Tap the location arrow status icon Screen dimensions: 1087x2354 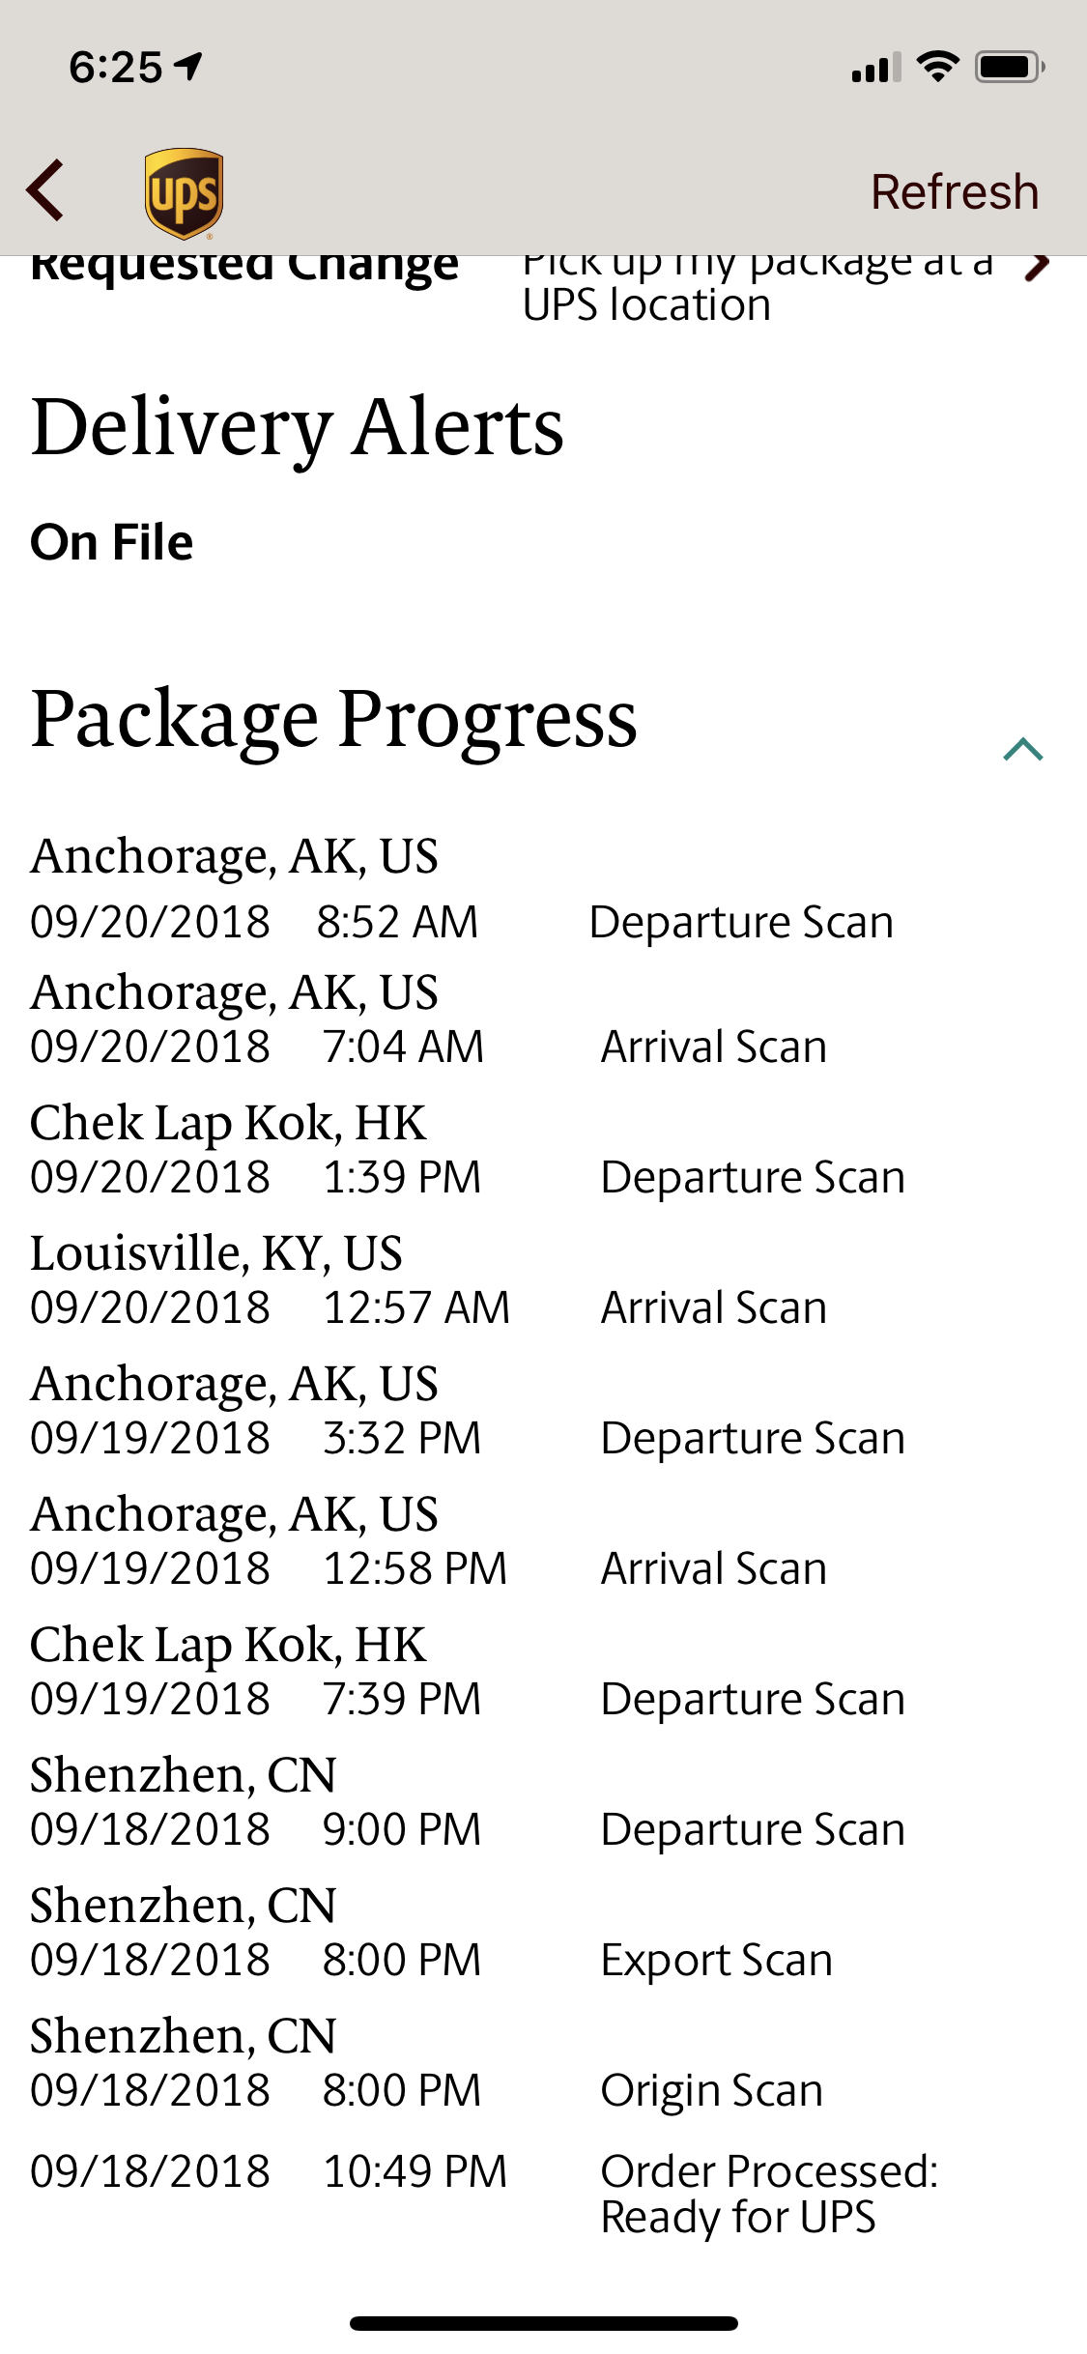pyautogui.click(x=189, y=67)
